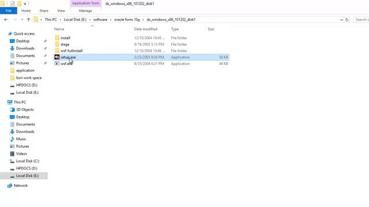Expand the address bar history dropdown
This screenshot has width=369, height=207.
coord(341,20)
